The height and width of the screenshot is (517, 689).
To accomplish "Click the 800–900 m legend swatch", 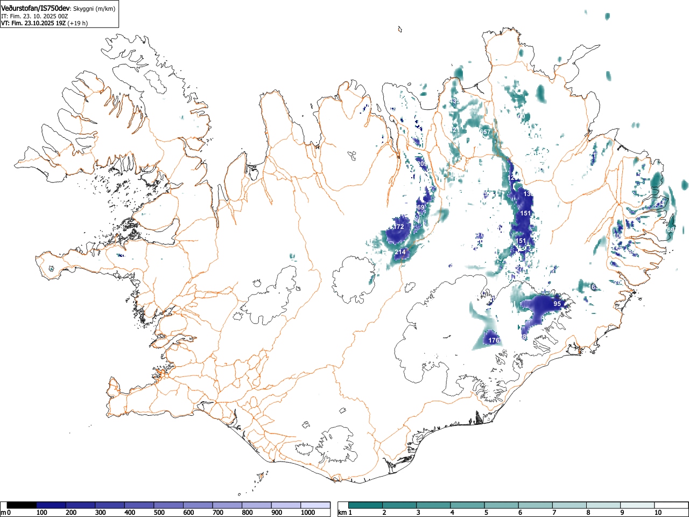I will click(257, 505).
